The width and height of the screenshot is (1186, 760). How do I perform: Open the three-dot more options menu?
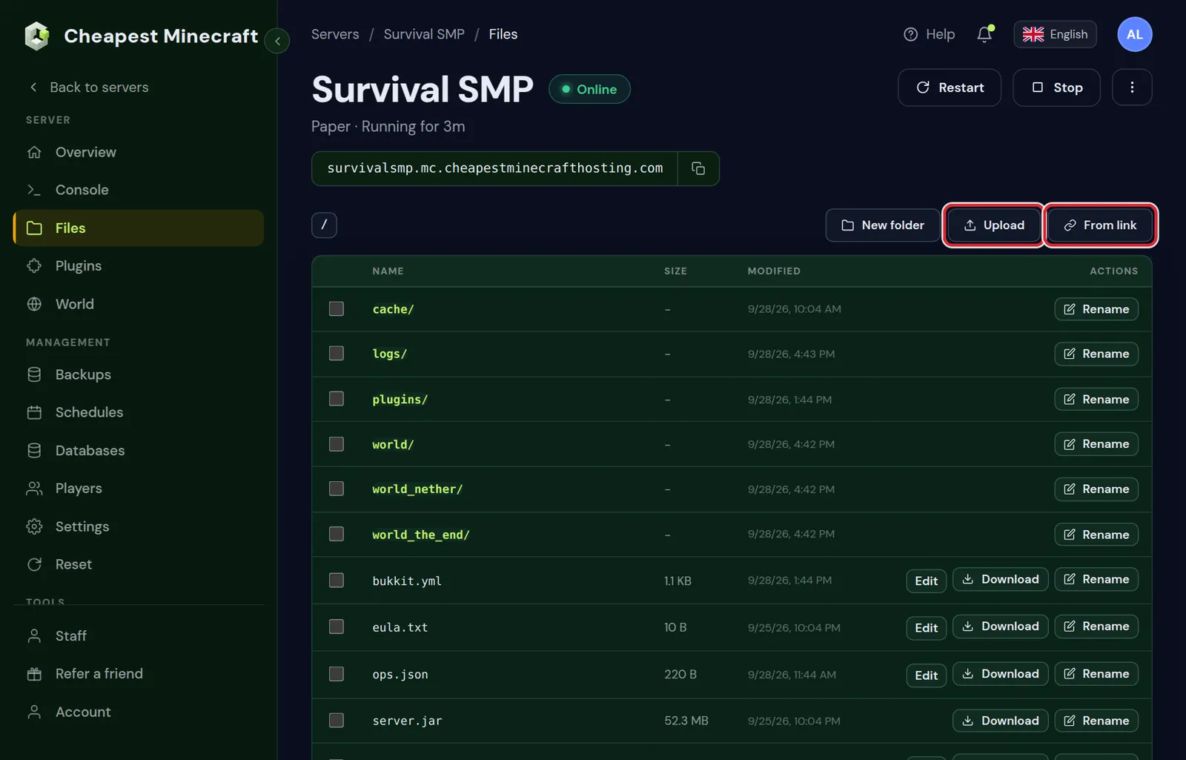point(1132,87)
